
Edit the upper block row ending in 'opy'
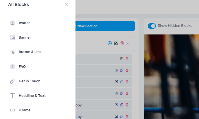coord(116,105)
